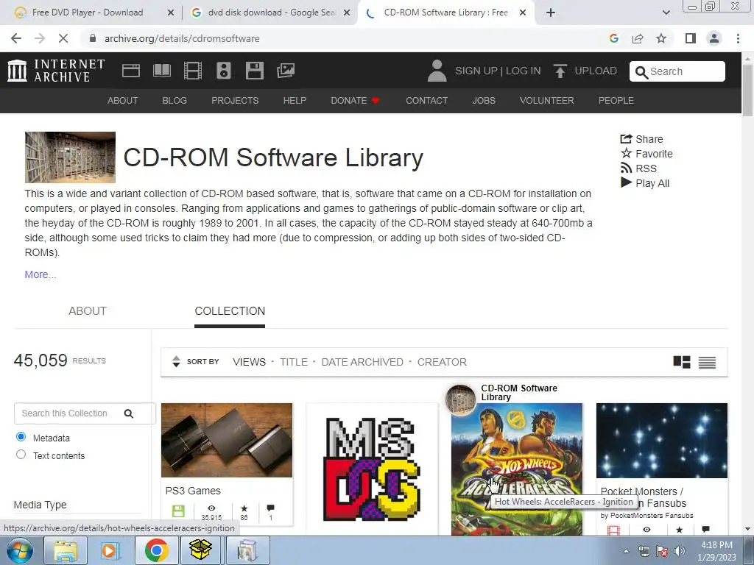Open the DONATE menu item

[x=355, y=100]
